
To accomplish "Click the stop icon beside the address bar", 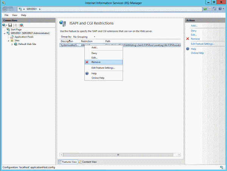I will pos(210,9).
